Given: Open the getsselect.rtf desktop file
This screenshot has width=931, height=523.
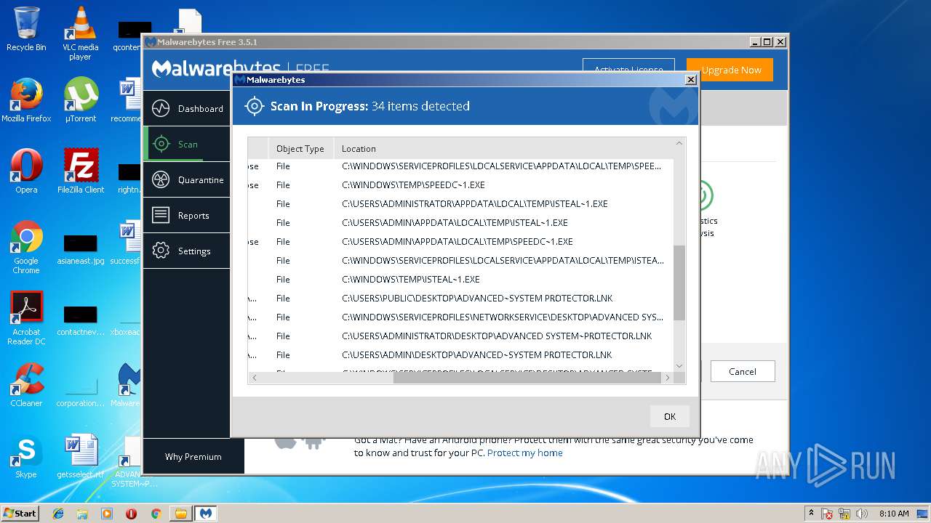Looking at the screenshot, I should click(x=80, y=456).
